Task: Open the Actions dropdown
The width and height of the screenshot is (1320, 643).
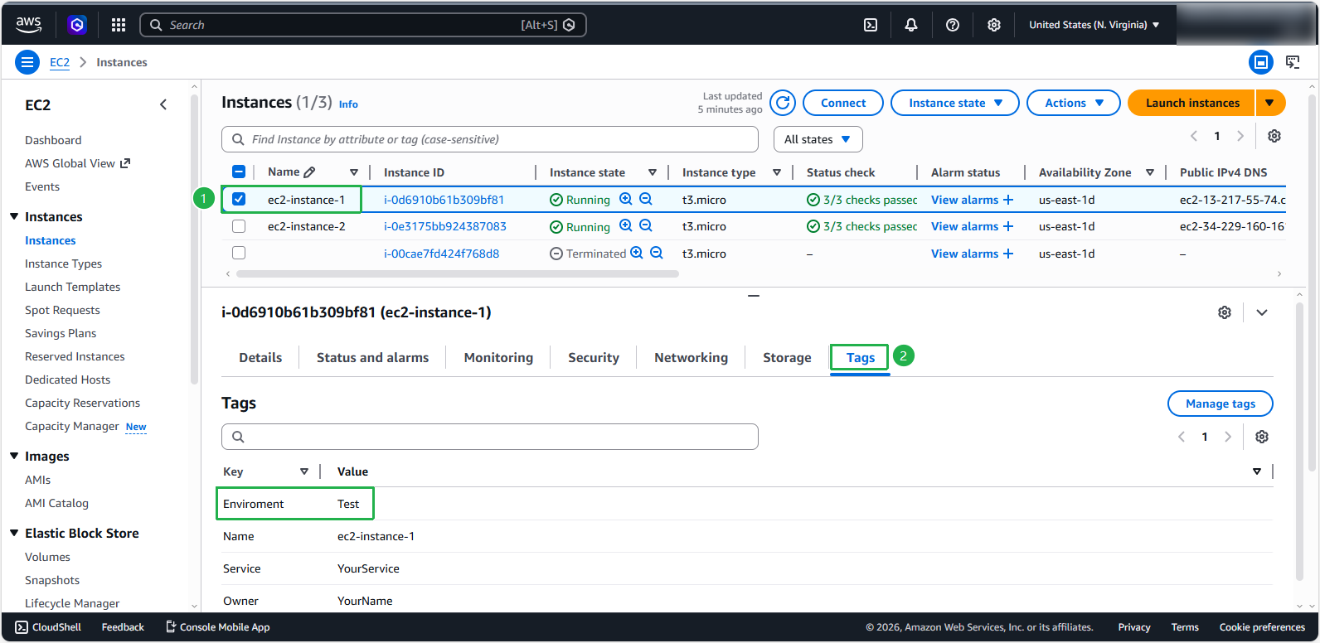Action: tap(1074, 103)
